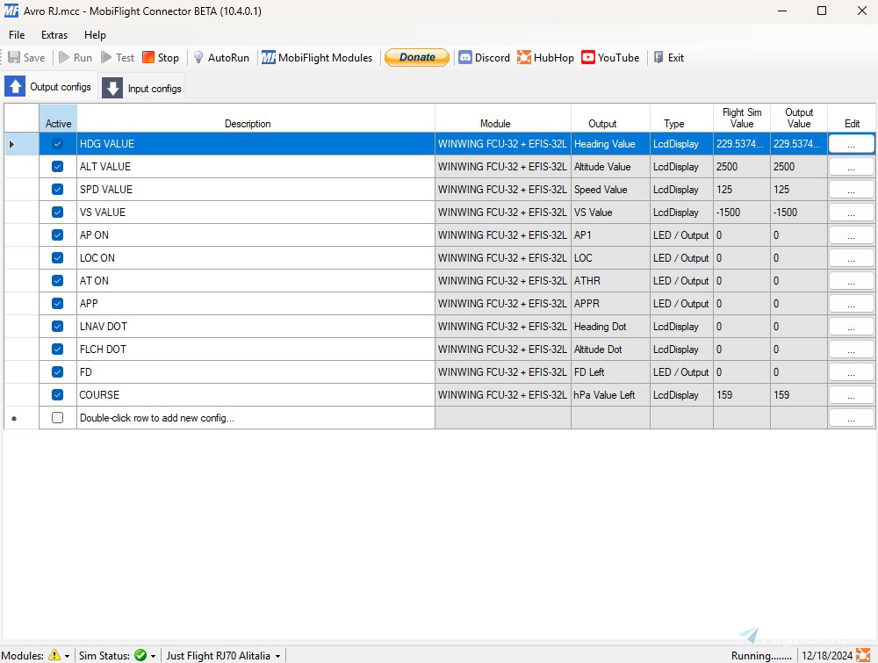This screenshot has width=878, height=663.
Task: Click the edit button for VS VALUE
Action: click(x=851, y=213)
